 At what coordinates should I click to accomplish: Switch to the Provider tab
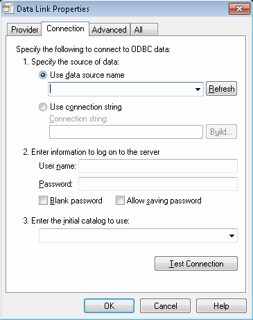[x=24, y=30]
